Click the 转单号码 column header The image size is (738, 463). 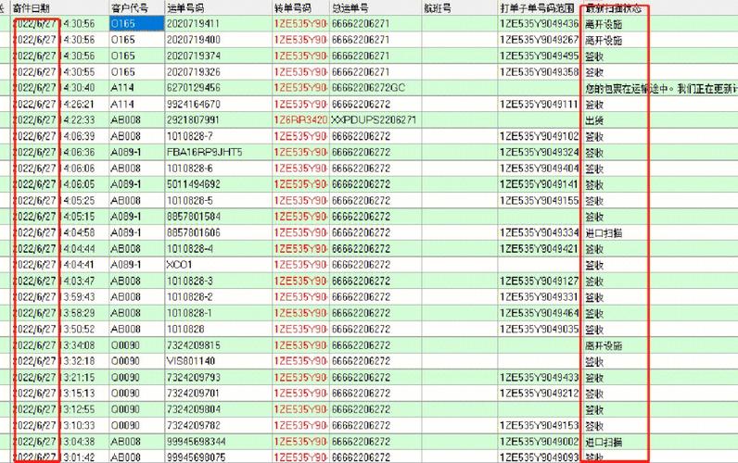[293, 8]
